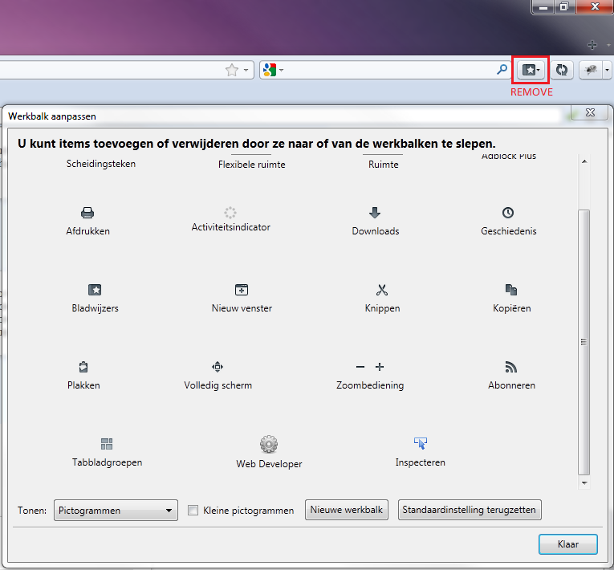Select the Bladwijzers star icon in the dialog
614x570 pixels.
tap(95, 290)
